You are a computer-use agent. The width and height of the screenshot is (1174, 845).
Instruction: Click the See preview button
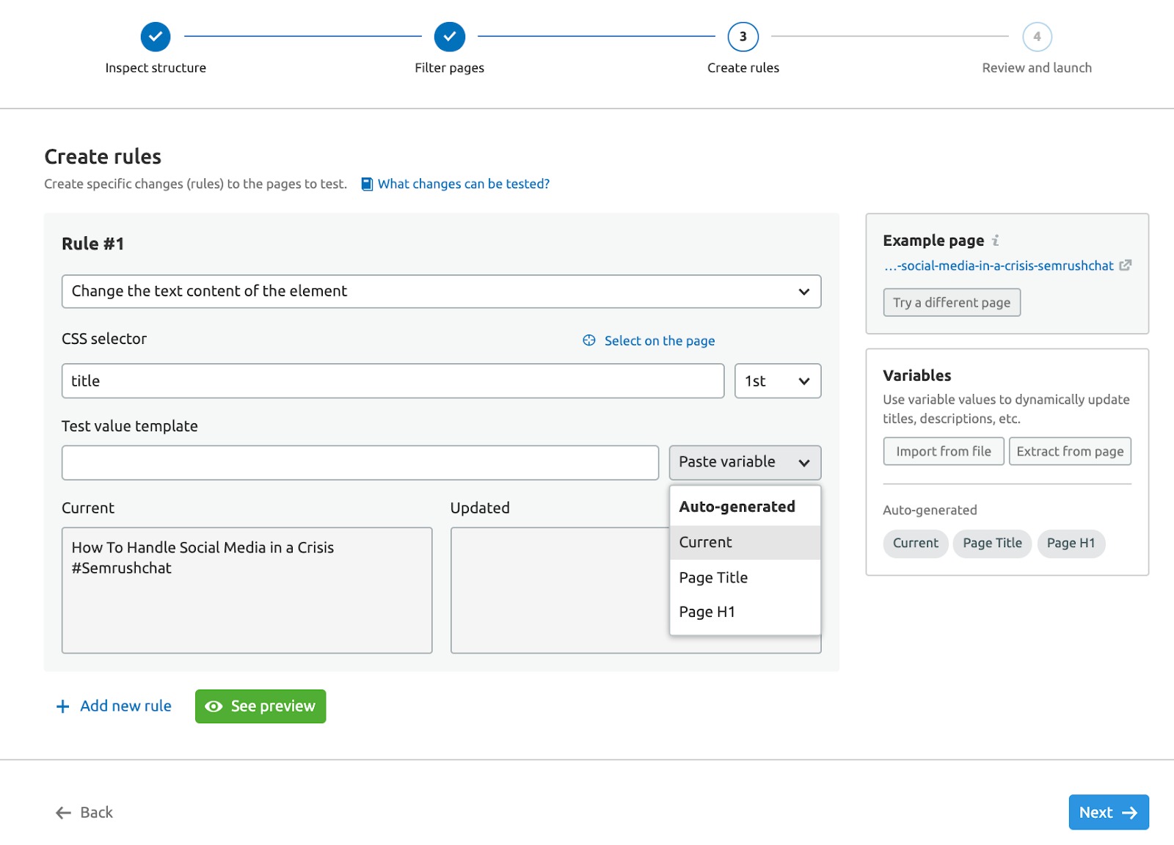(260, 706)
